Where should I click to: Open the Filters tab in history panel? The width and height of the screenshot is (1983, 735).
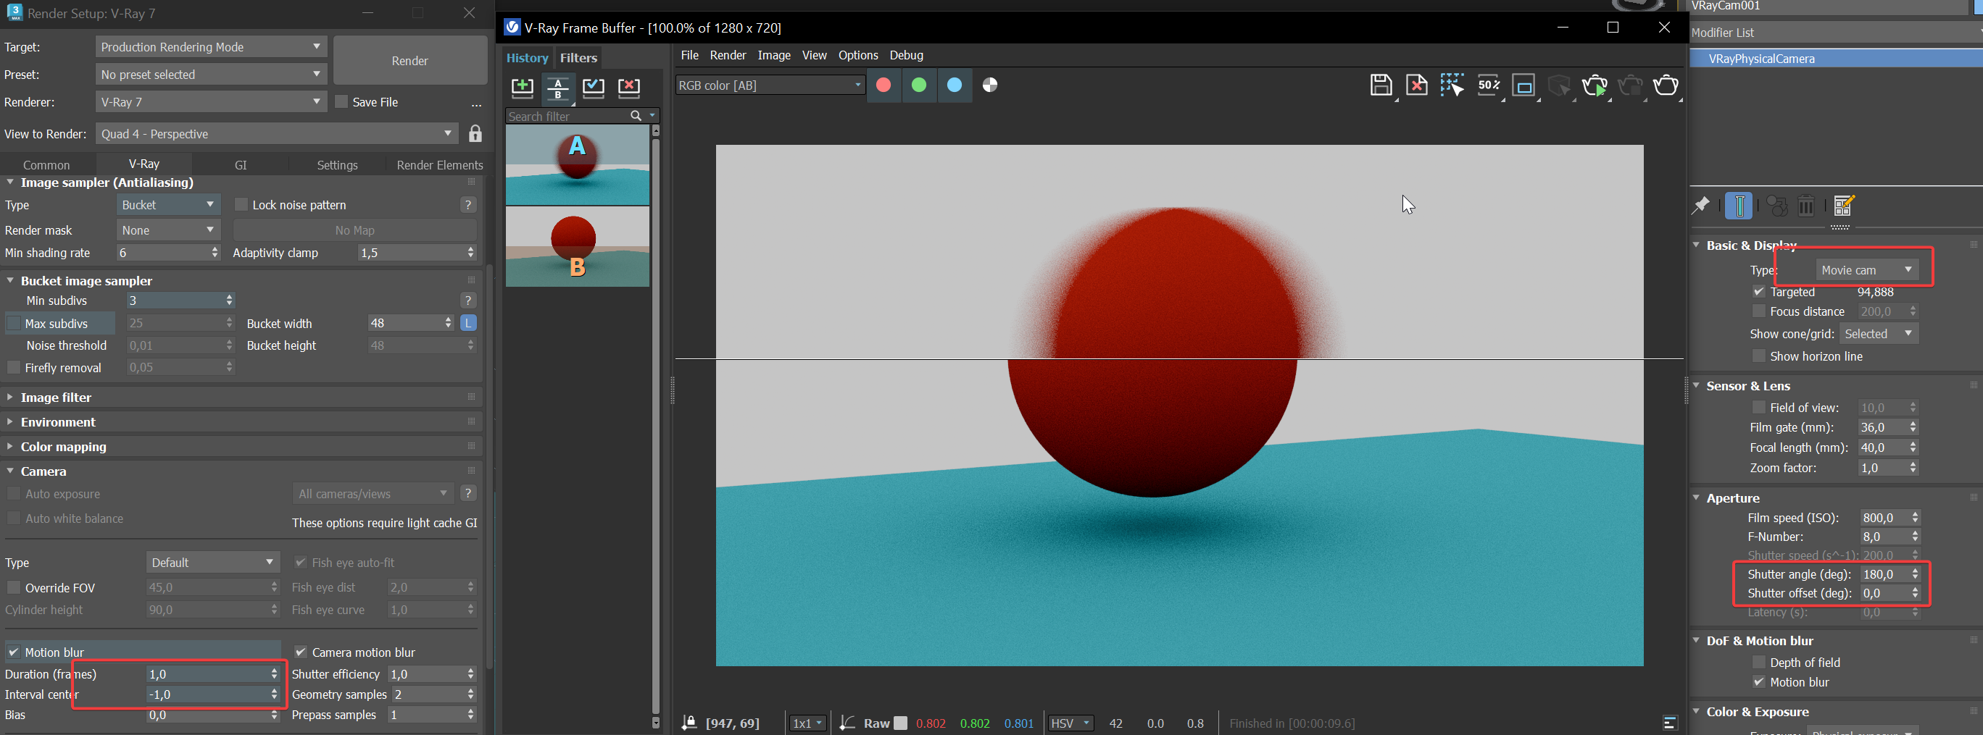click(578, 58)
